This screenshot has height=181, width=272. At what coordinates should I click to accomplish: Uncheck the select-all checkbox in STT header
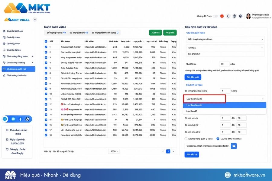click(46, 41)
